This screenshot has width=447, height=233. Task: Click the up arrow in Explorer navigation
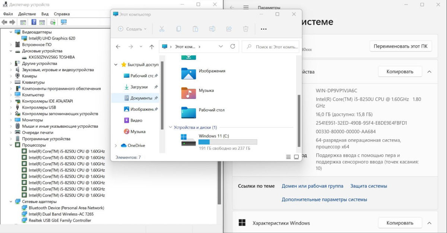coord(152,47)
